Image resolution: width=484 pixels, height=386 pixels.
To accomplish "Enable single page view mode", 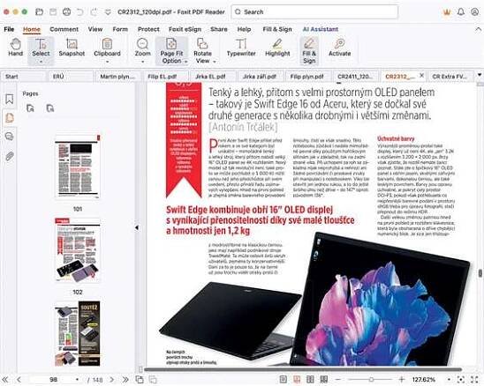I will pyautogui.click(x=283, y=380).
